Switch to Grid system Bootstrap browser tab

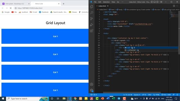(15, 4)
